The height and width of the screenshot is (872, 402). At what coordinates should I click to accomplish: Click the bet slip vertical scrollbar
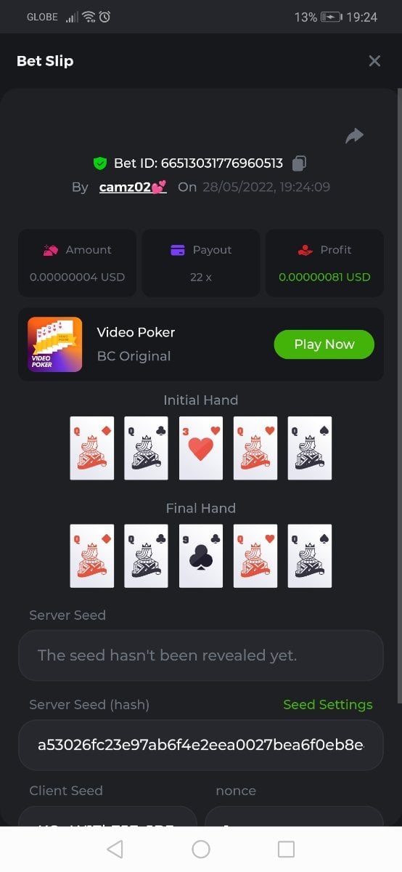(399, 400)
